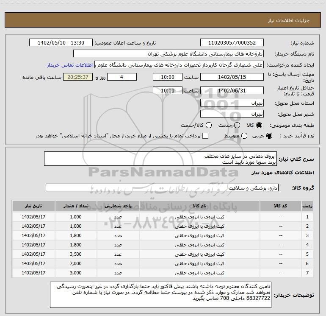This screenshot has width=326, height=316.
Task: Click the remaining time countdown 20:25:37
Action: click(78, 77)
